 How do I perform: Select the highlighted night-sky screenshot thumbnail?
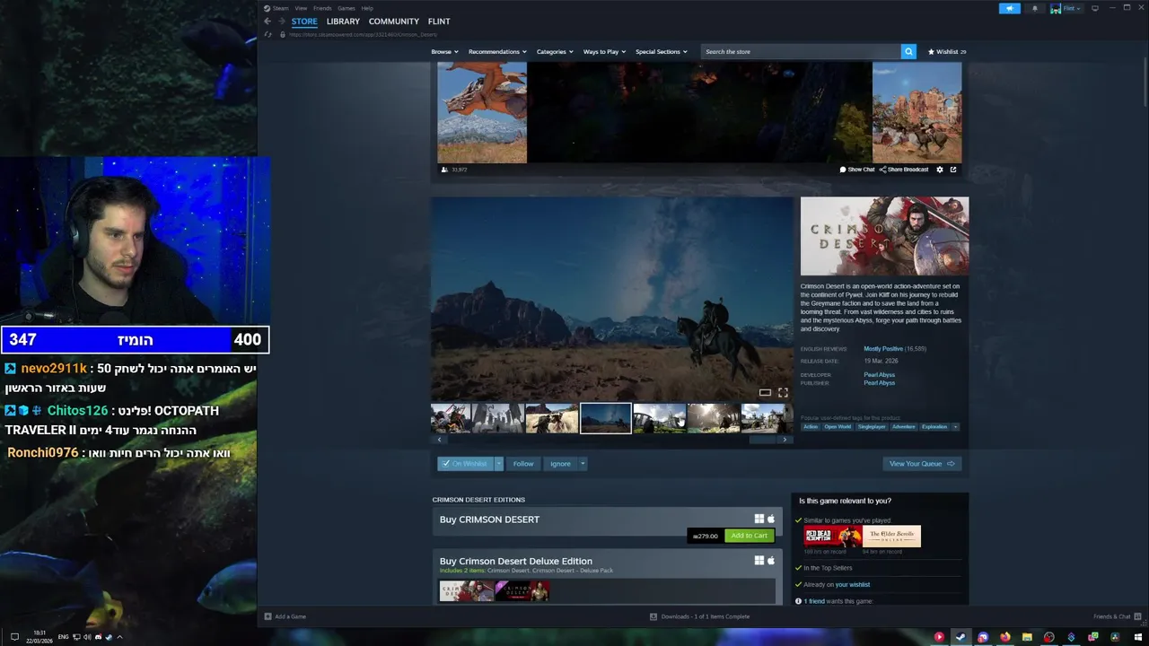click(x=605, y=418)
